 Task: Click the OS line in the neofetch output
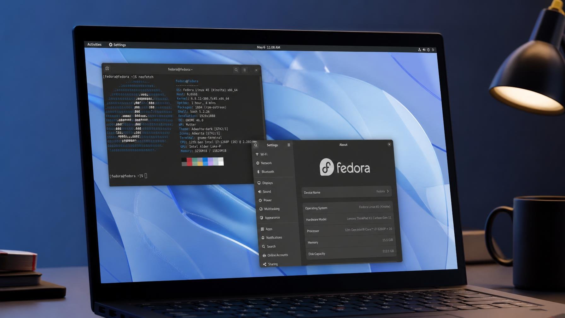[x=207, y=90]
